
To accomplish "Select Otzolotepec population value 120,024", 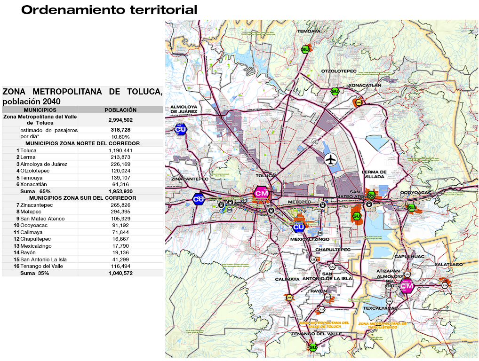I will (x=120, y=171).
